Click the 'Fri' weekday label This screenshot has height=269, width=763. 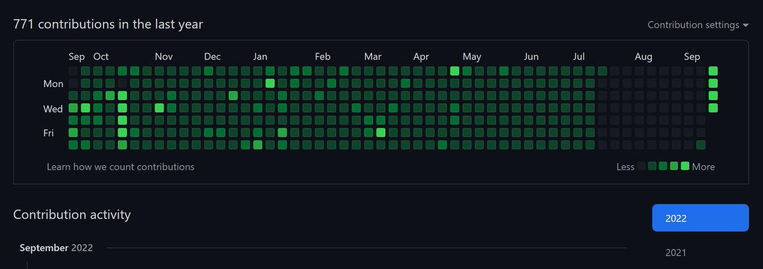pos(48,133)
